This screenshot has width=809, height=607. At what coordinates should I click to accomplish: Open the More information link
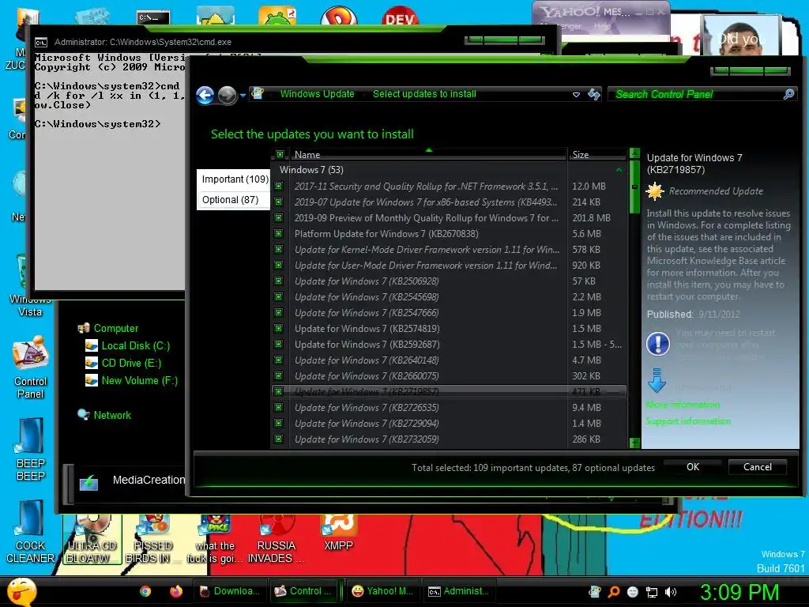tap(683, 405)
